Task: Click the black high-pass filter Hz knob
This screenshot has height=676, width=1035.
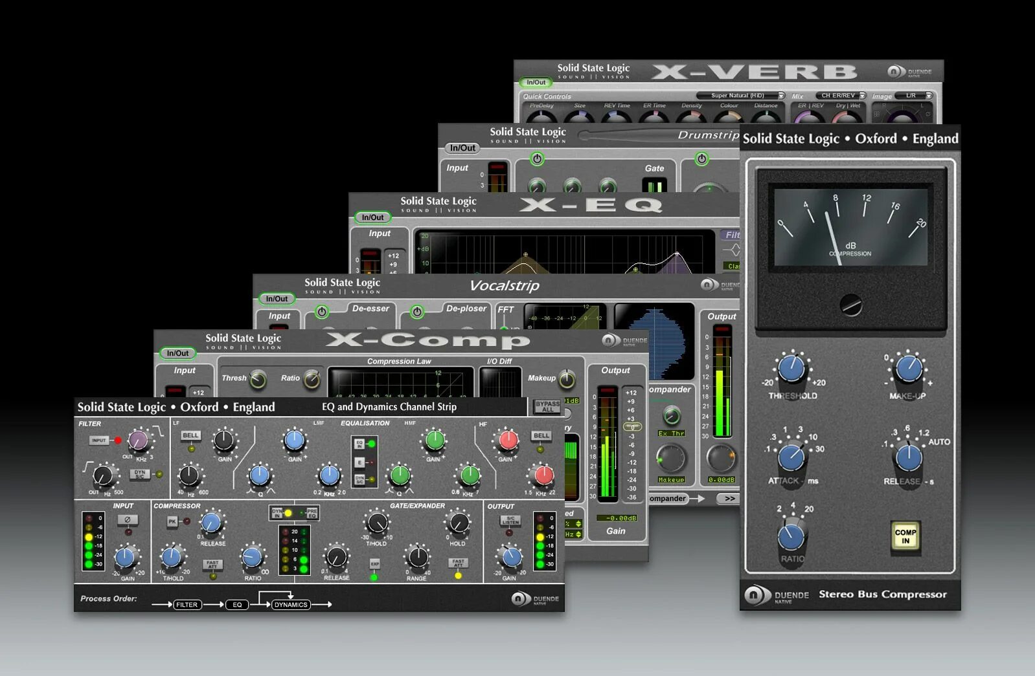Action: pyautogui.click(x=103, y=476)
